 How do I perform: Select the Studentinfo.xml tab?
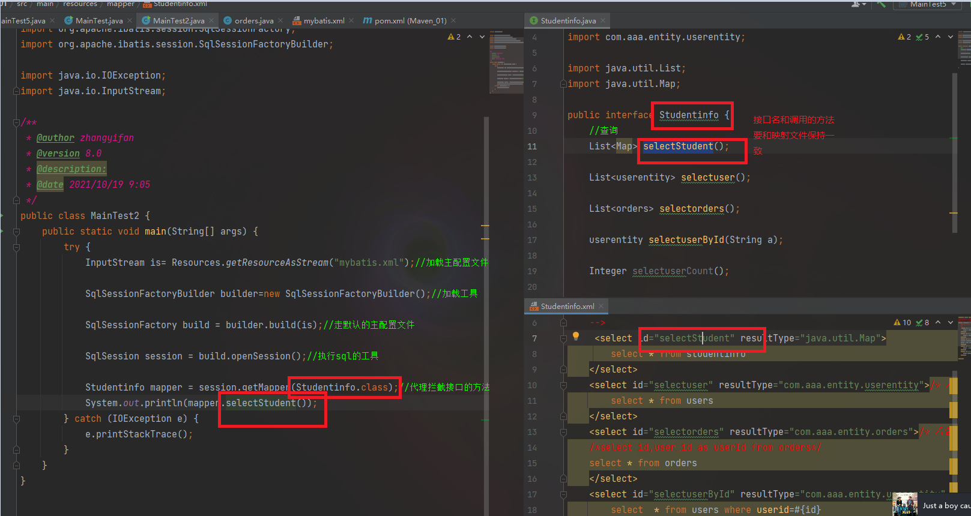(x=567, y=306)
